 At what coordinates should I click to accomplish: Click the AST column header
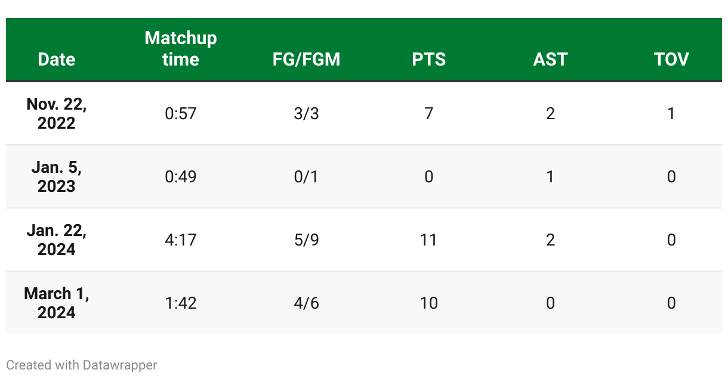click(550, 59)
